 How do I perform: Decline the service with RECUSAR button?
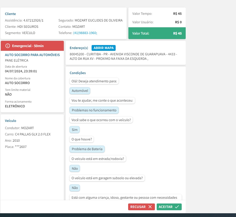[141, 207]
